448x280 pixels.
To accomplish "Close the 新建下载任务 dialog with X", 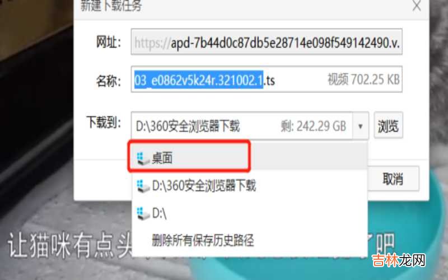I will (x=417, y=6).
